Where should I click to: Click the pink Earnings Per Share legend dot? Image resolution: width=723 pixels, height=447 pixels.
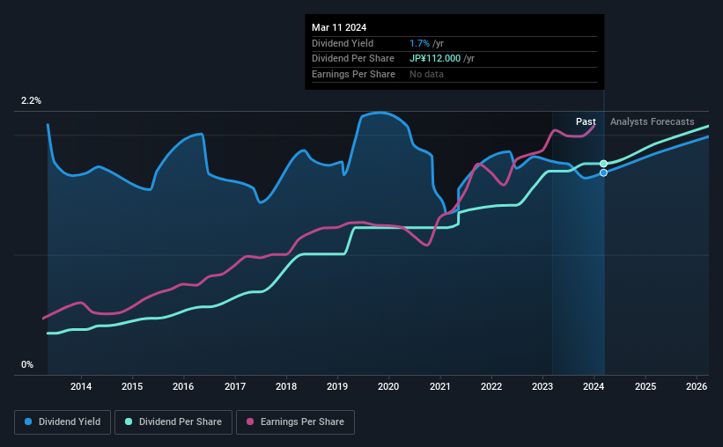click(250, 421)
